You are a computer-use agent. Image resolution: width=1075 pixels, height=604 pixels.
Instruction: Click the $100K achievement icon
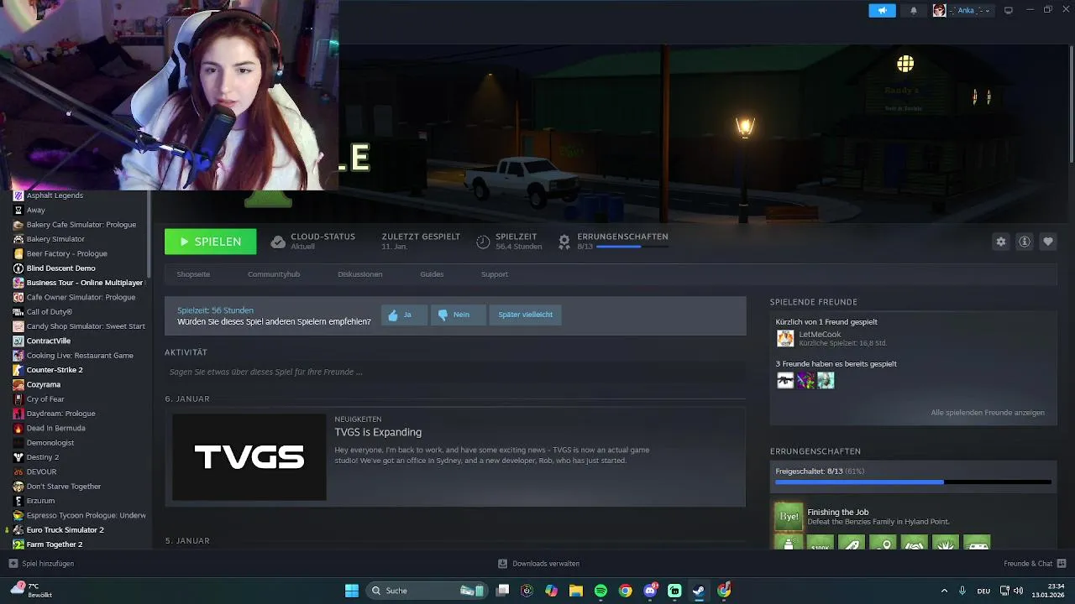(x=821, y=543)
